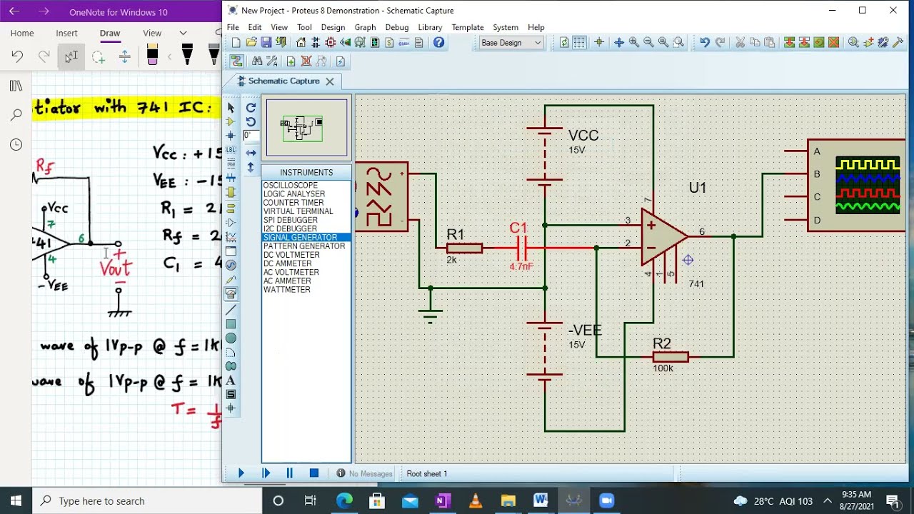
Task: Pause the simulation
Action: click(289, 473)
